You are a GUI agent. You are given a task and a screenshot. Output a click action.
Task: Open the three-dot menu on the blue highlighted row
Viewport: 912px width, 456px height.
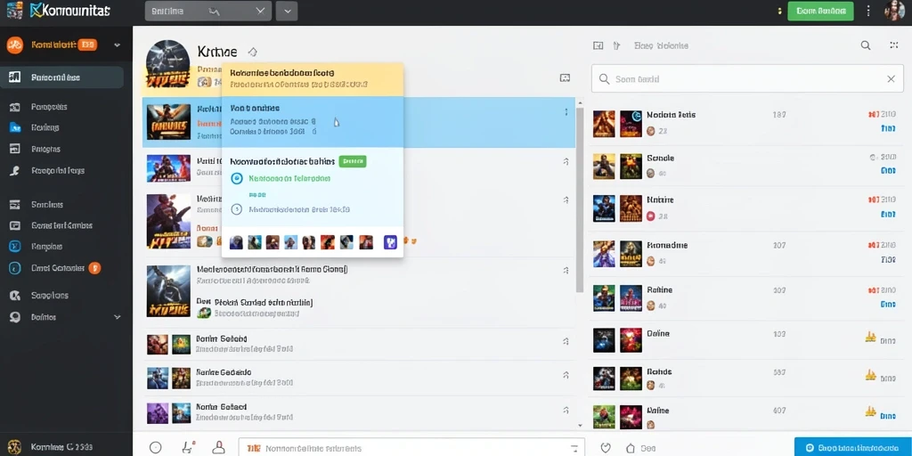coord(566,112)
